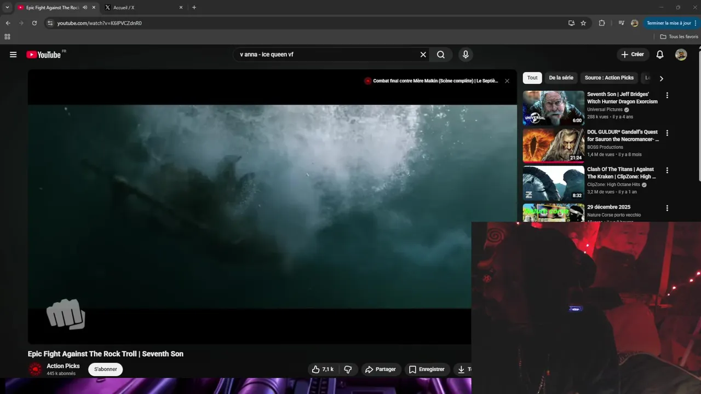This screenshot has width=701, height=394.
Task: Click the download button next to Enregistrer
Action: coord(462,369)
